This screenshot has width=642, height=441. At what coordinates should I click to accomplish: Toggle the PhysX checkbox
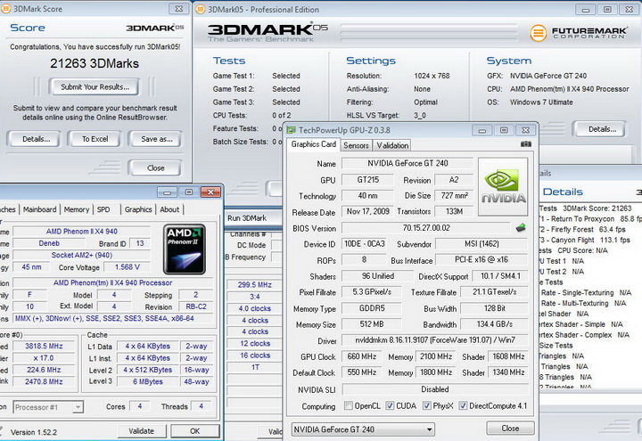pyautogui.click(x=427, y=405)
